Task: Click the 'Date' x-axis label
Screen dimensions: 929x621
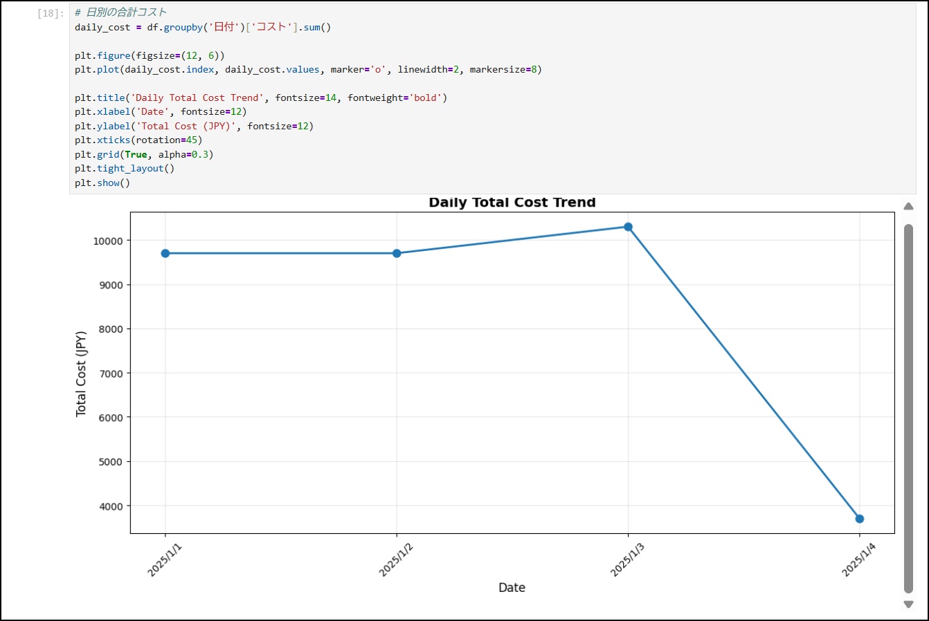Action: [512, 587]
